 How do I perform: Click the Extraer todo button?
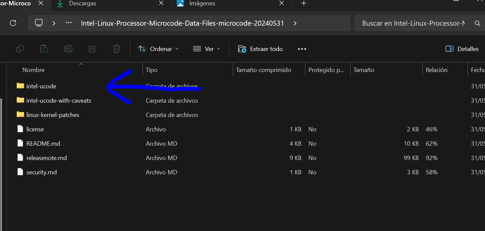[260, 49]
